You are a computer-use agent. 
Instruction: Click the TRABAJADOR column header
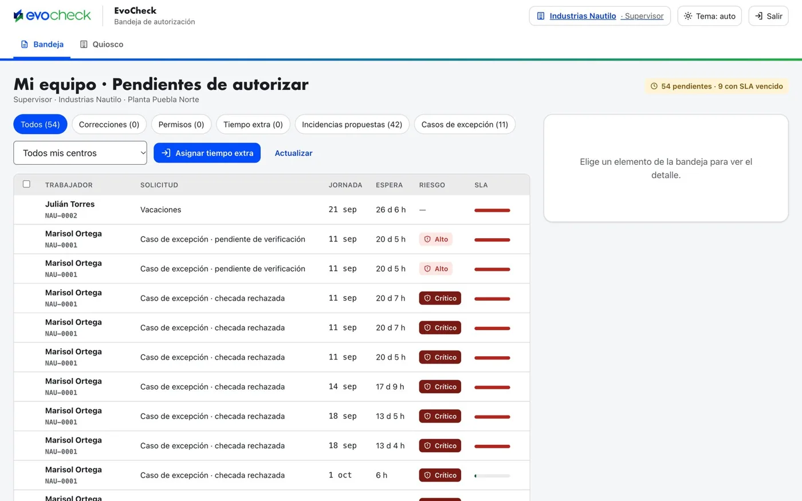click(69, 185)
